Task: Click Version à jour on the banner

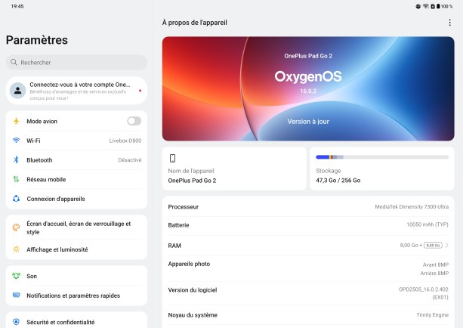Action: pyautogui.click(x=308, y=122)
